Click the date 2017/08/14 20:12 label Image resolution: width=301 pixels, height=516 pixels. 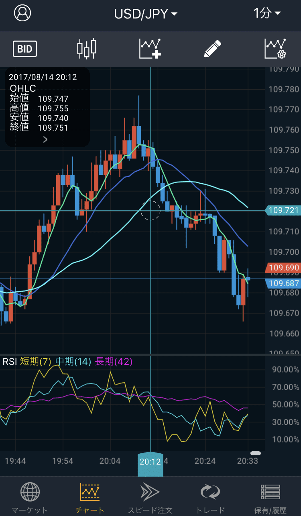tap(43, 77)
